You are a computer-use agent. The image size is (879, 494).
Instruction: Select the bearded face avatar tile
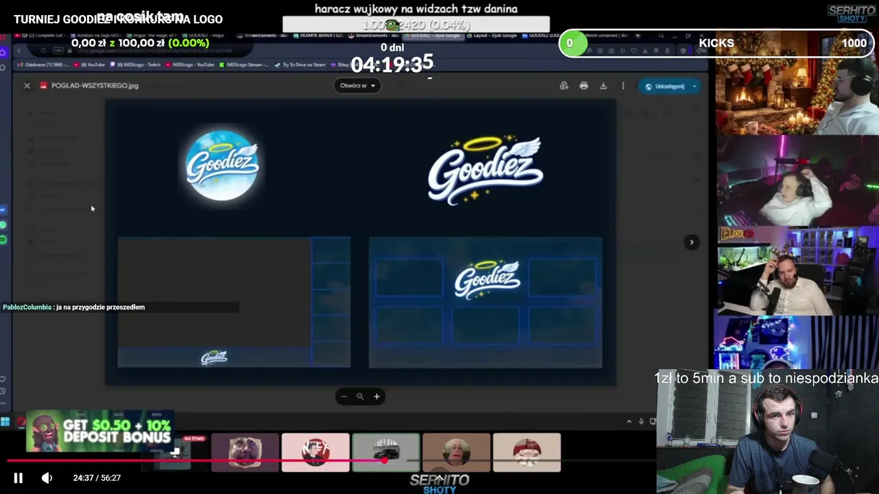(245, 453)
